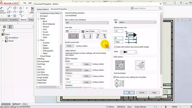Select the Corner Rectangle tool

tap(9, 12)
